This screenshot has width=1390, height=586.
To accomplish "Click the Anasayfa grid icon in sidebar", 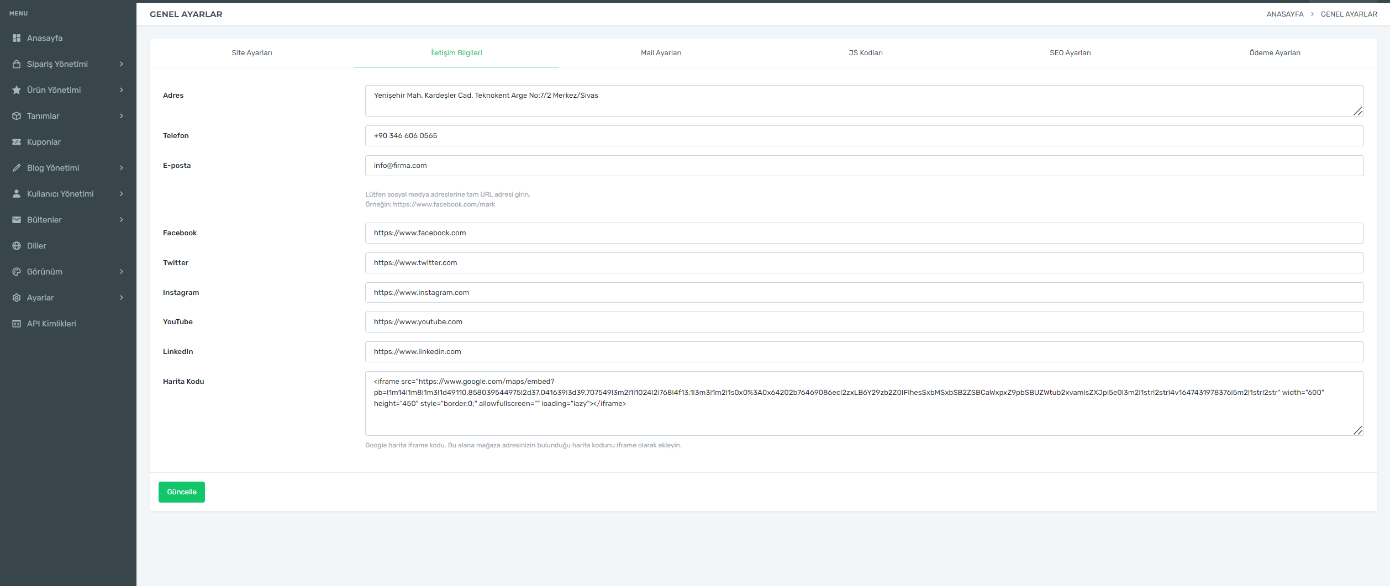I will pos(17,38).
